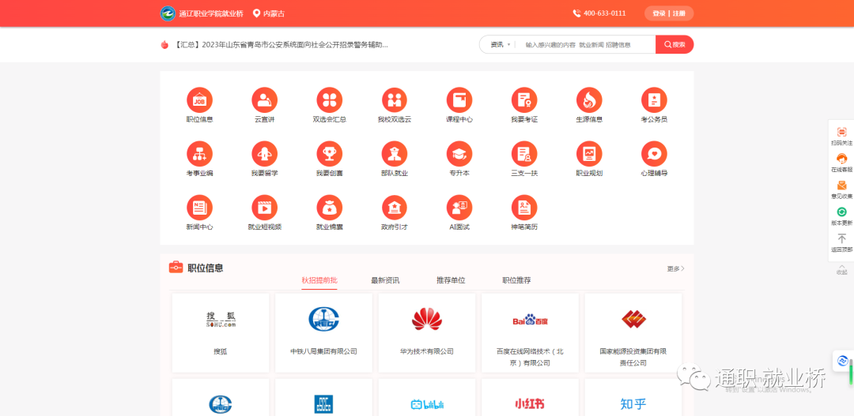Image resolution: width=854 pixels, height=416 pixels.
Task: Open the 资讯 search type dropdown
Action: 500,44
